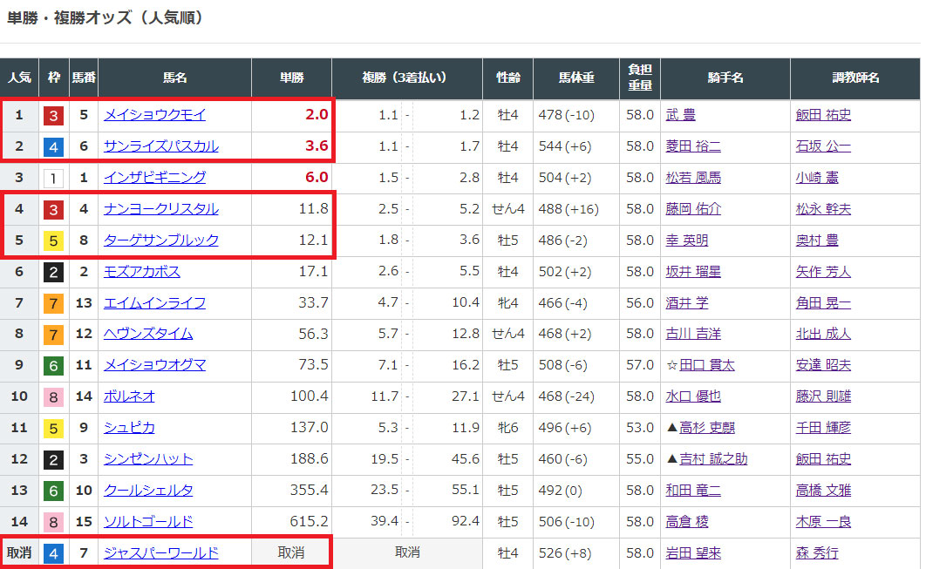Open trainer 石坂 公一's page

click(x=823, y=146)
